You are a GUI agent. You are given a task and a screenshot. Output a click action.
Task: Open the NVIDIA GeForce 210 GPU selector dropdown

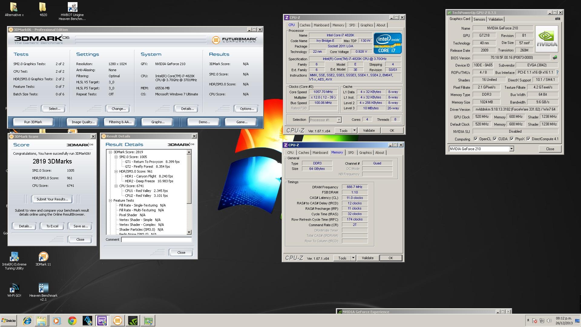point(511,149)
